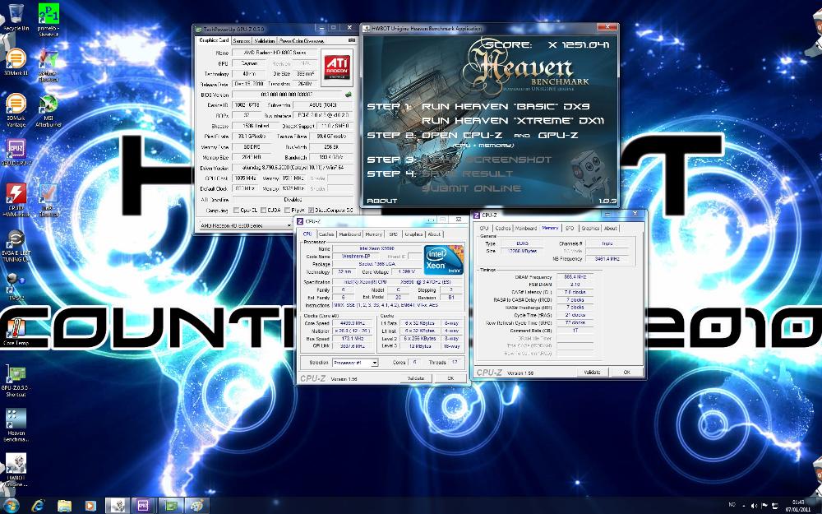This screenshot has height=514, width=822.
Task: Click Save Screenshot step in HWBOT Heaven
Action: tap(487, 160)
